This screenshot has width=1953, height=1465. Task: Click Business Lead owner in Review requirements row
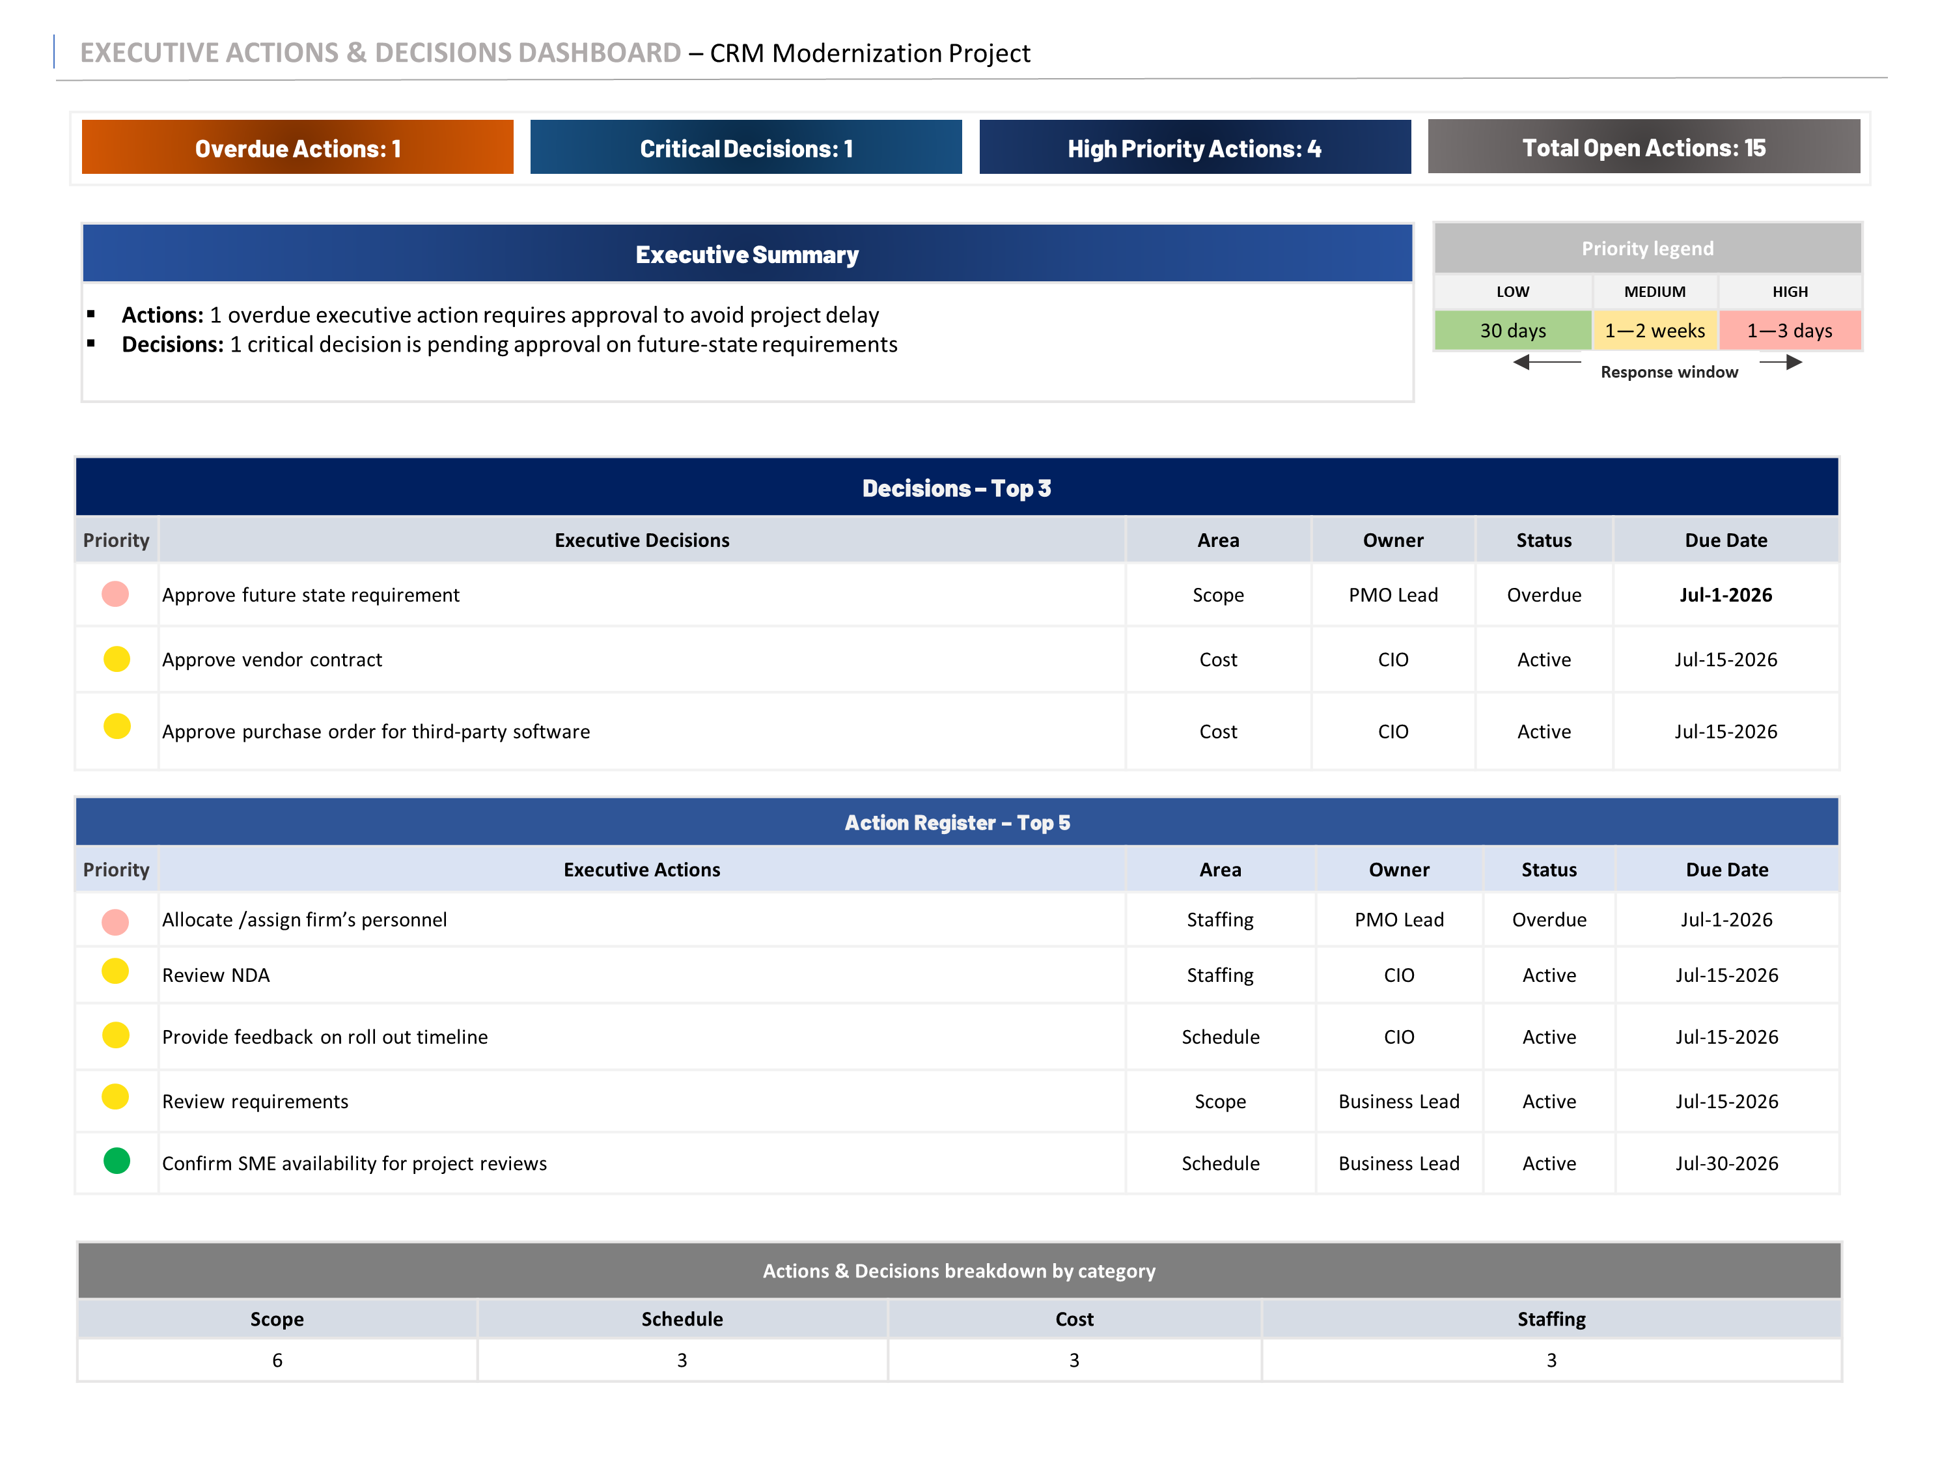coord(1398,1101)
